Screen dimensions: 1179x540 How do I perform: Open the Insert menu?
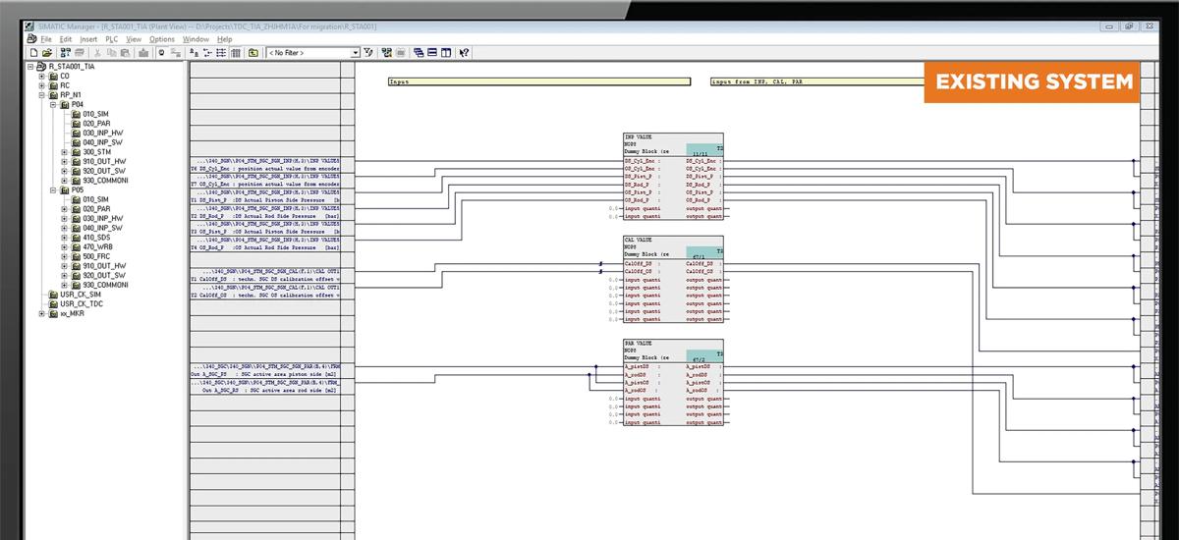[x=88, y=39]
